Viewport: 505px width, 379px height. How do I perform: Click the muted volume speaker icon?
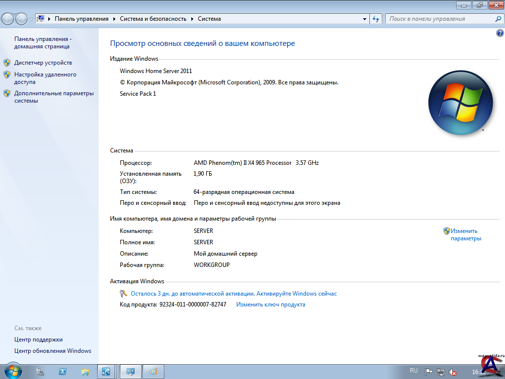click(452, 372)
